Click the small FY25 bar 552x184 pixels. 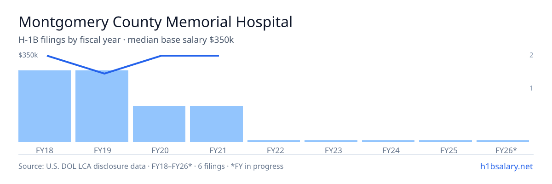tap(445, 141)
